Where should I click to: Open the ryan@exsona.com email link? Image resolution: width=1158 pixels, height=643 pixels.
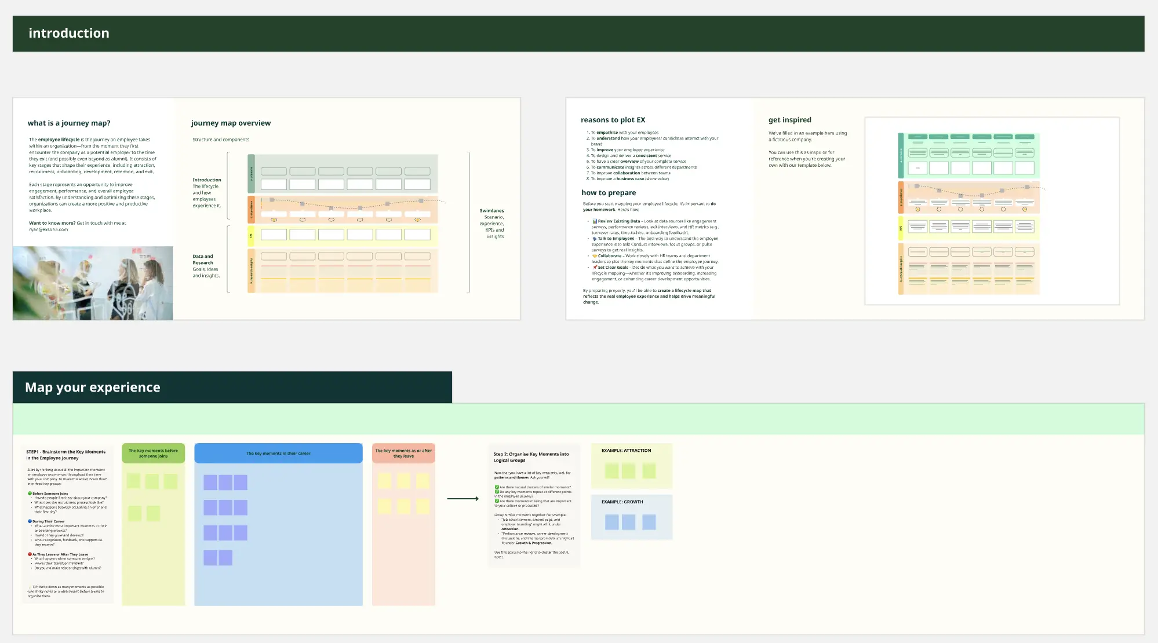pos(49,229)
